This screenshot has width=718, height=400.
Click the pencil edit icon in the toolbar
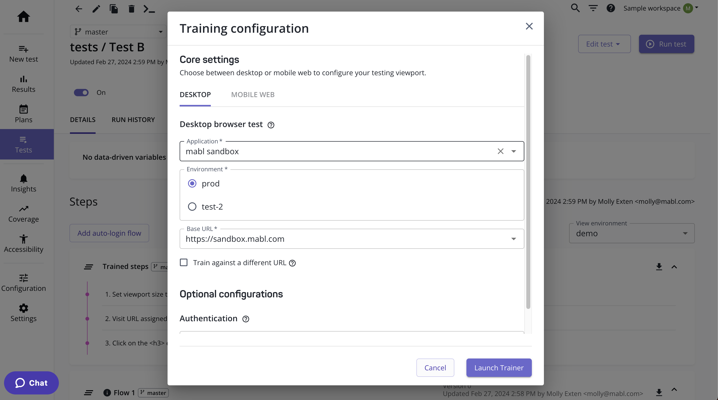pos(96,9)
